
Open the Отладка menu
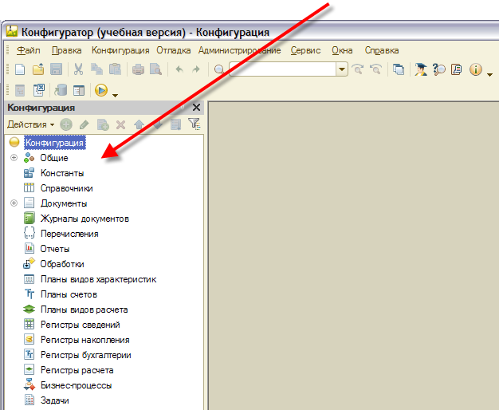173,50
